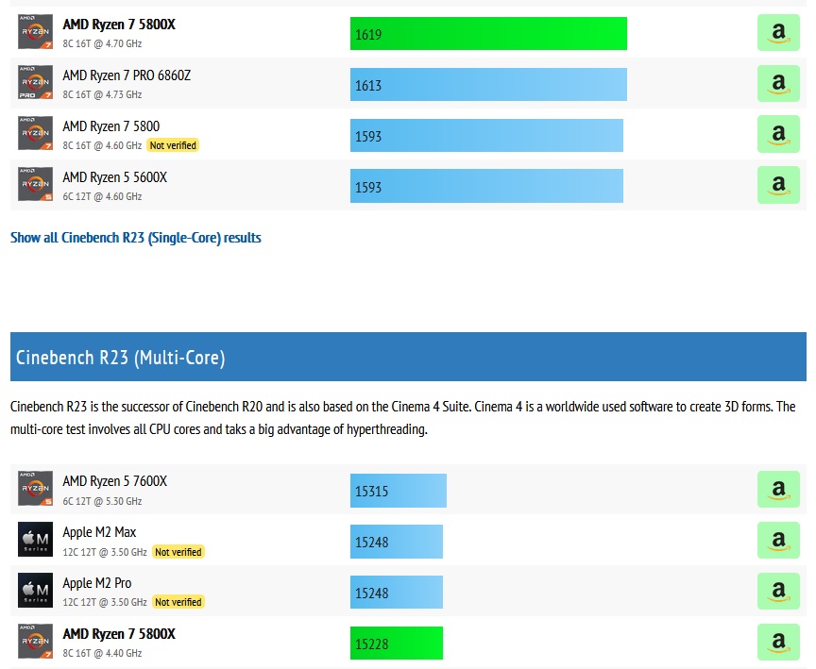The height and width of the screenshot is (669, 816).
Task: Click Not verified badge on Ryzen 7 5800
Action: tap(173, 145)
